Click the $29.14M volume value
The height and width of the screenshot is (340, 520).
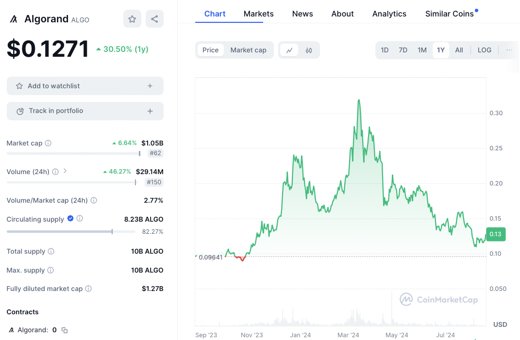point(150,172)
